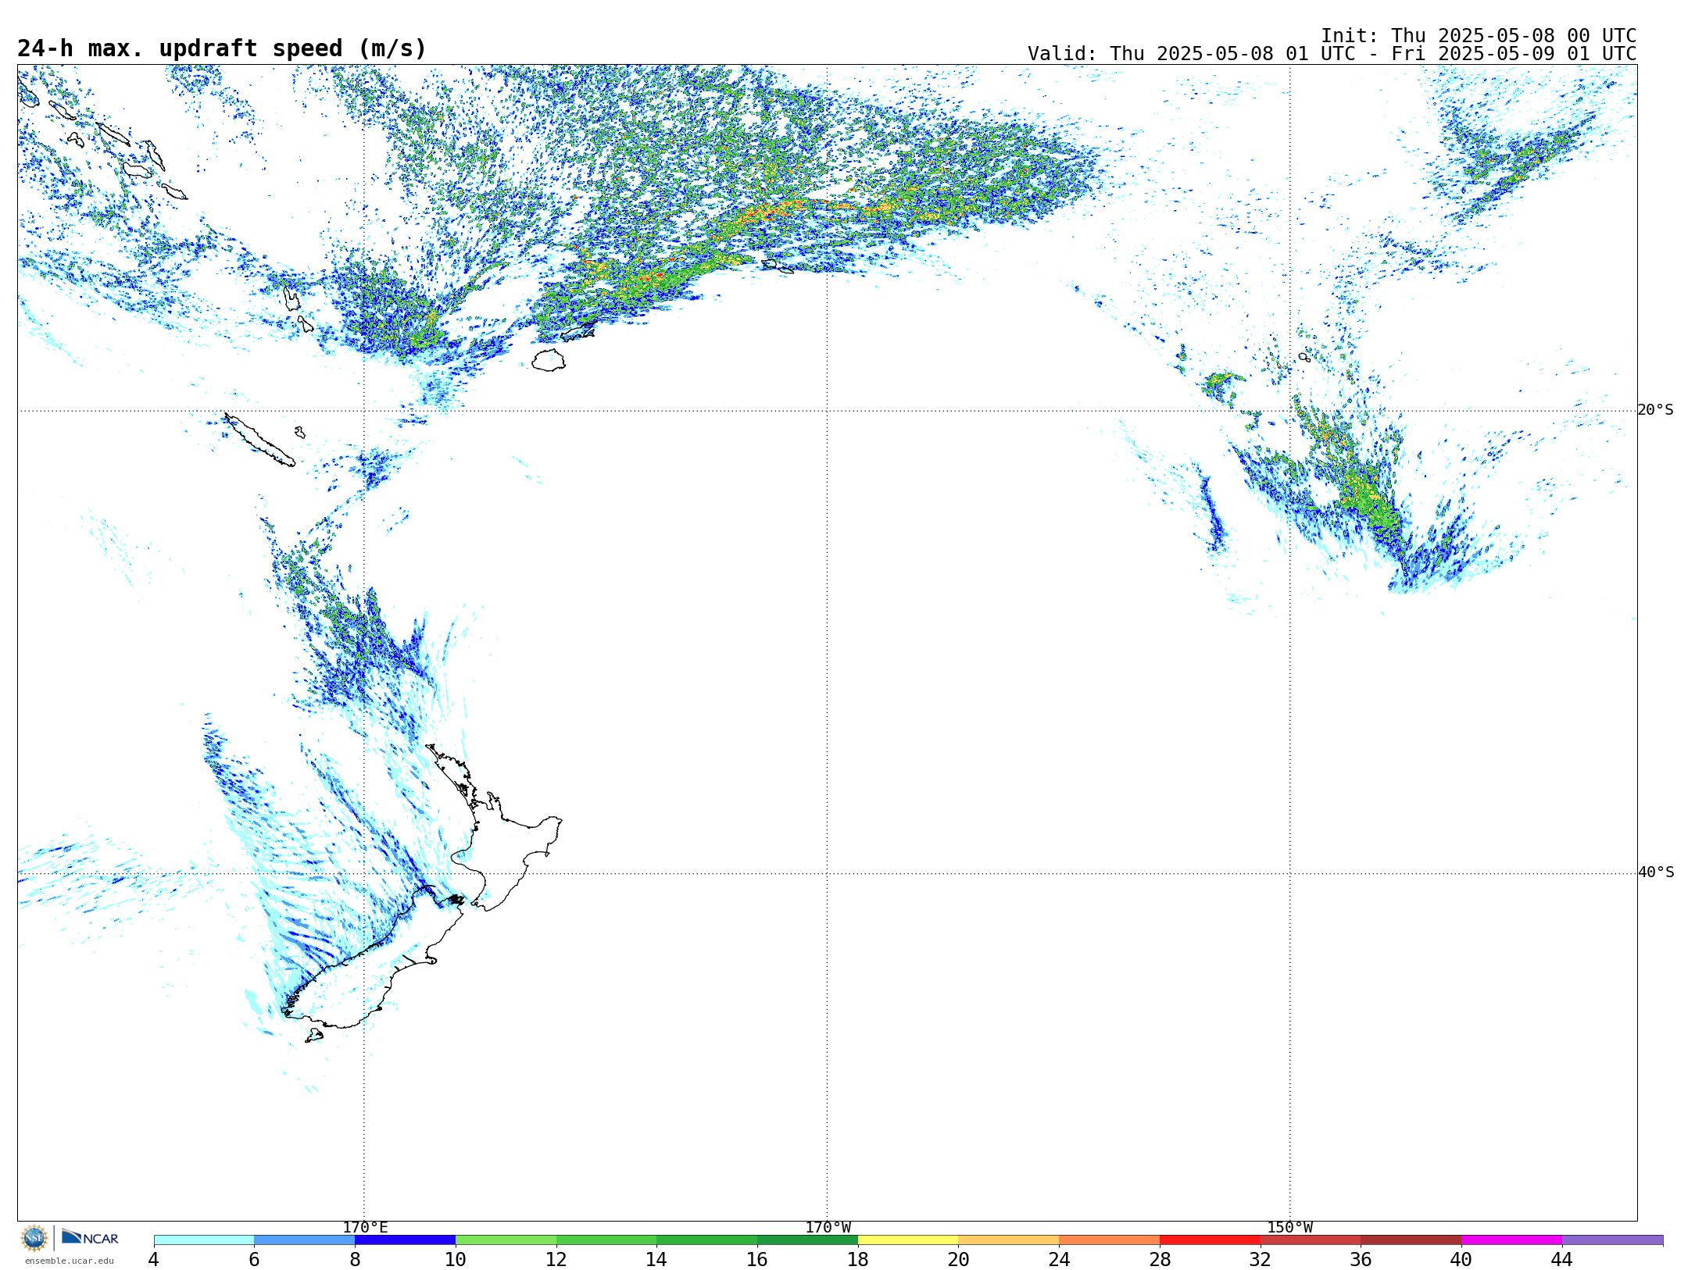The width and height of the screenshot is (1688, 1270).
Task: Click the yellow 18-20 colorbar segment
Action: pos(908,1240)
